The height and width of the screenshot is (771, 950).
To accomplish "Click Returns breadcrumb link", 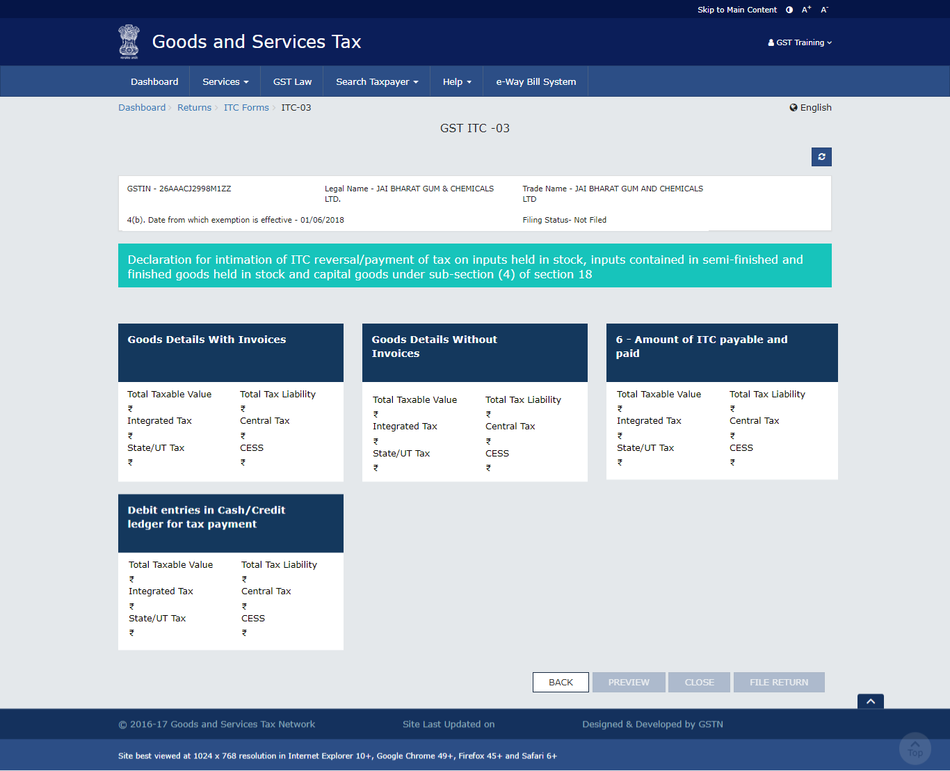I will 194,107.
